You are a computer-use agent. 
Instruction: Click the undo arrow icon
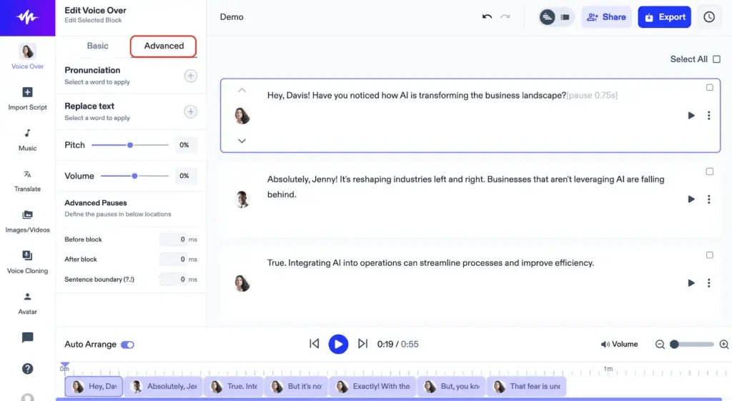[x=487, y=17]
